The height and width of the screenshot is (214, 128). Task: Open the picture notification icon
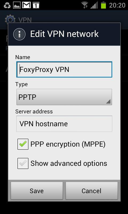pos(17,5)
